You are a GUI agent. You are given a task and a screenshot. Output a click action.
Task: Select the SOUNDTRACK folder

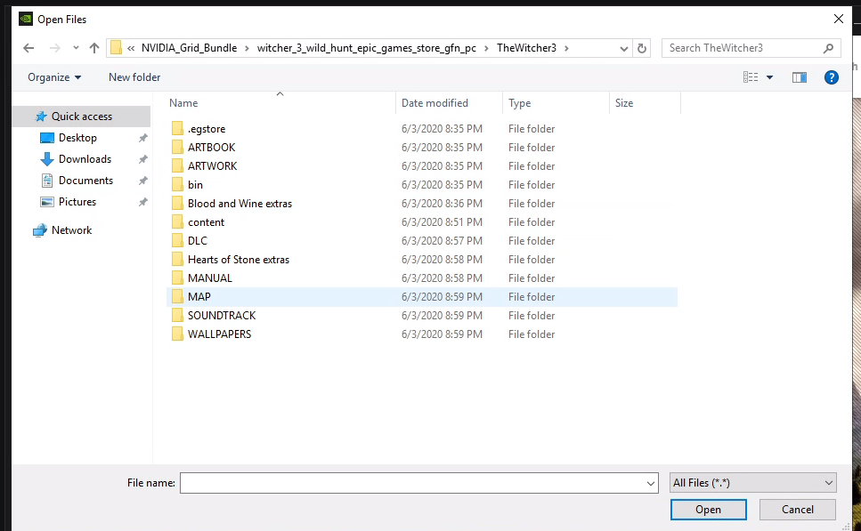tap(221, 316)
